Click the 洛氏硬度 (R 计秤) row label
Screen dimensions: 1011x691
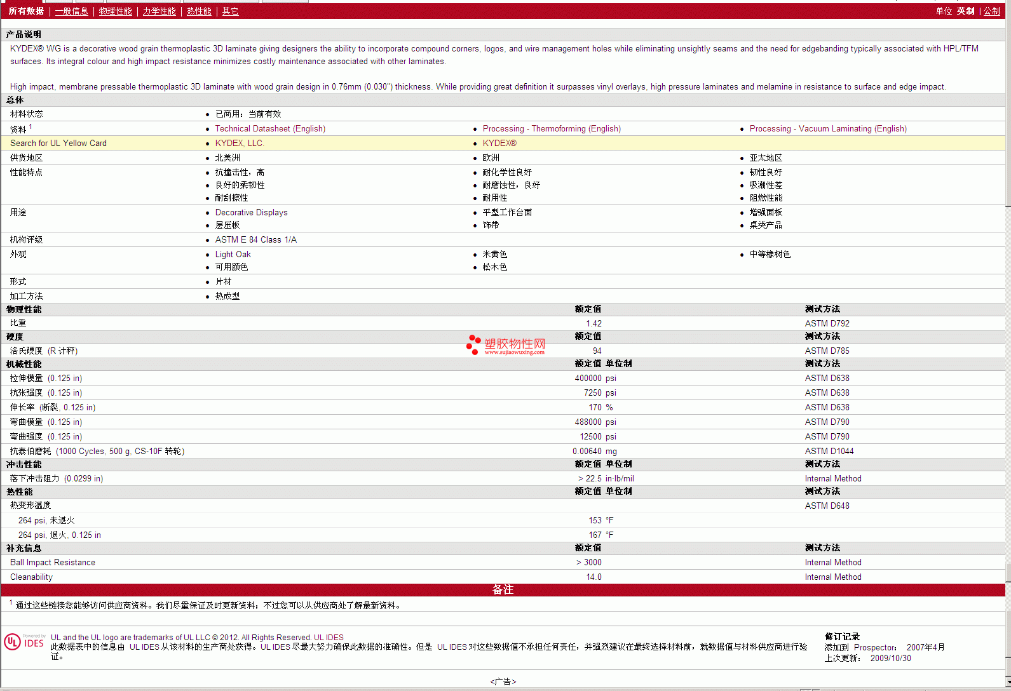[44, 351]
